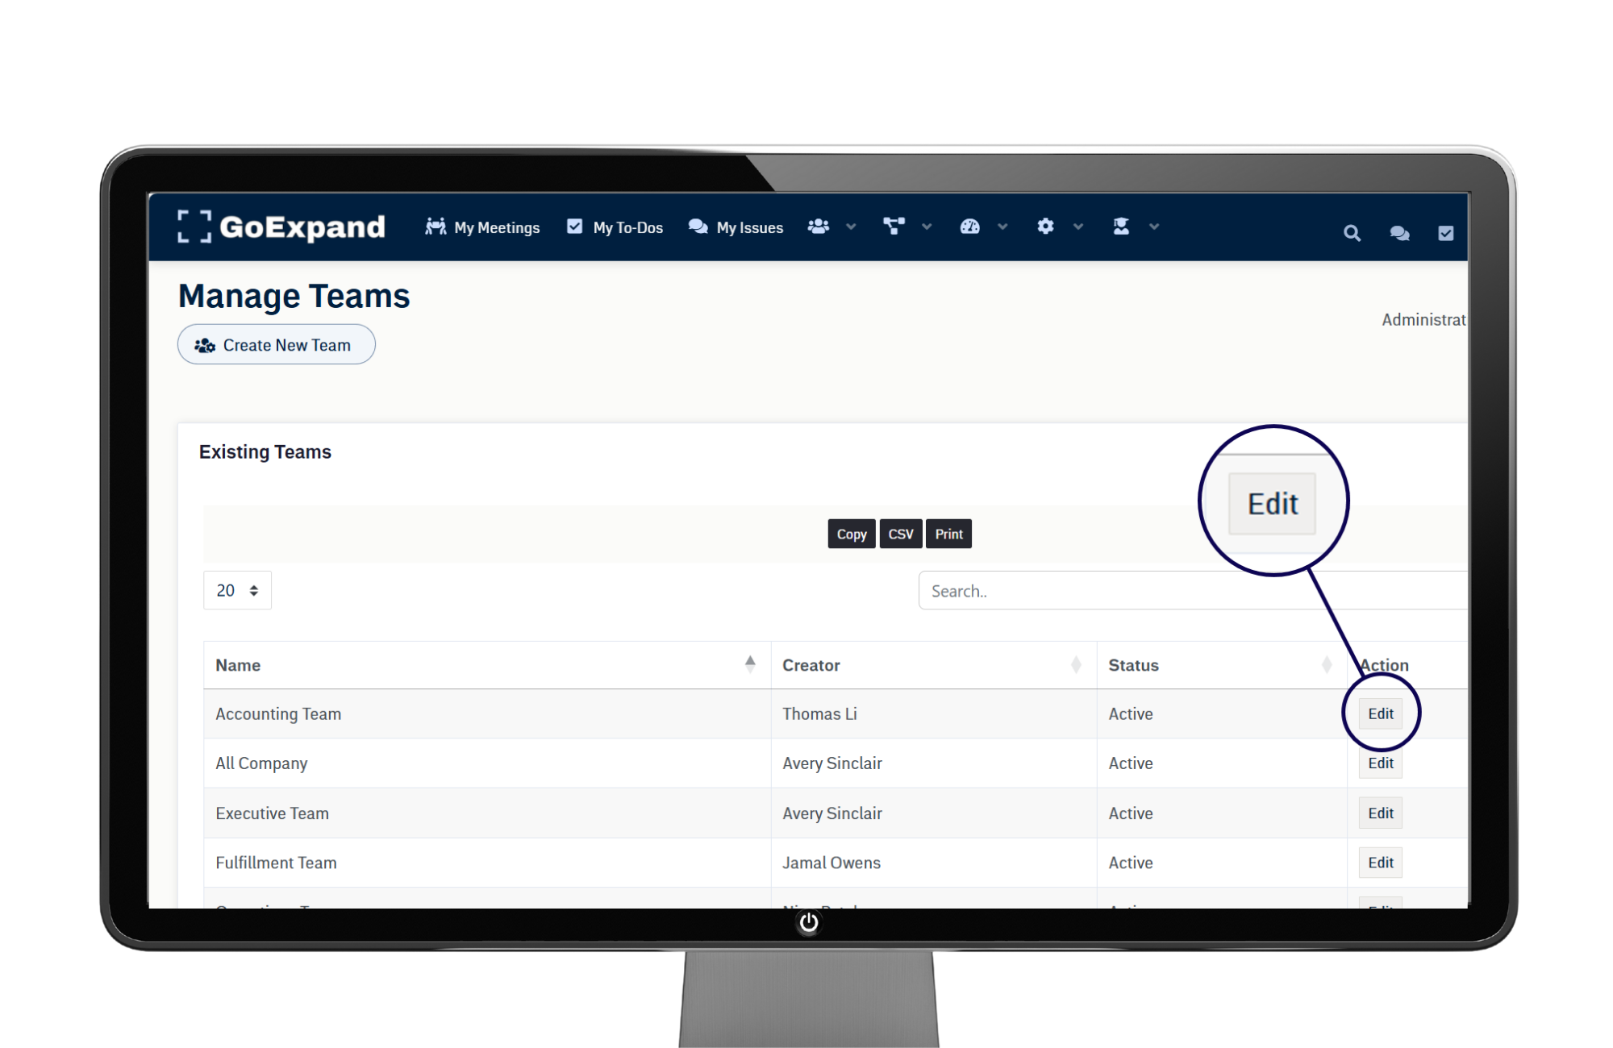
Task: Open the chat bubbles icon at top right
Action: tap(1399, 234)
